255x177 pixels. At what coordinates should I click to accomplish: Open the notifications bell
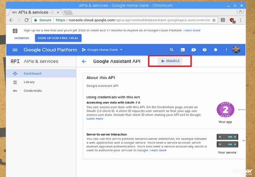click(x=216, y=50)
